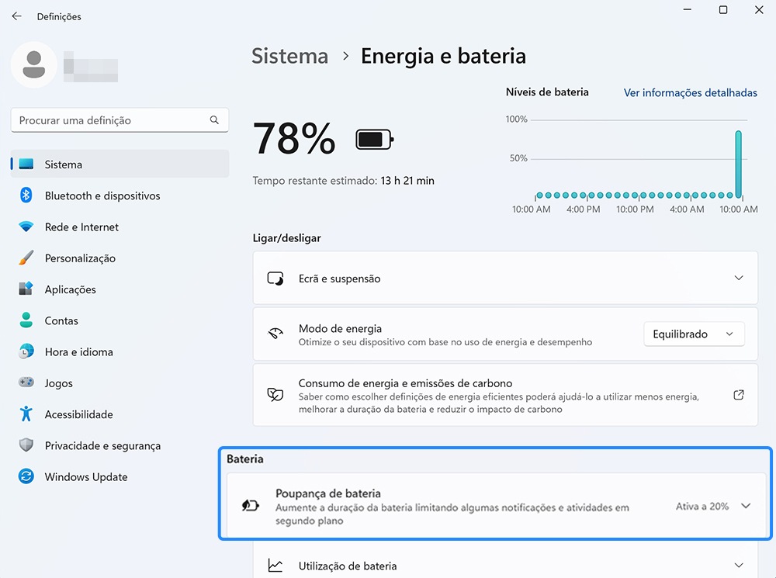Click the 4:00 PM chart axis label

[x=583, y=209]
